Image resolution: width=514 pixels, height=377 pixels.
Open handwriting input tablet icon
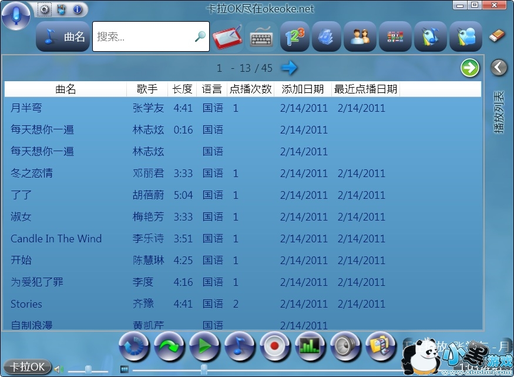coord(227,36)
